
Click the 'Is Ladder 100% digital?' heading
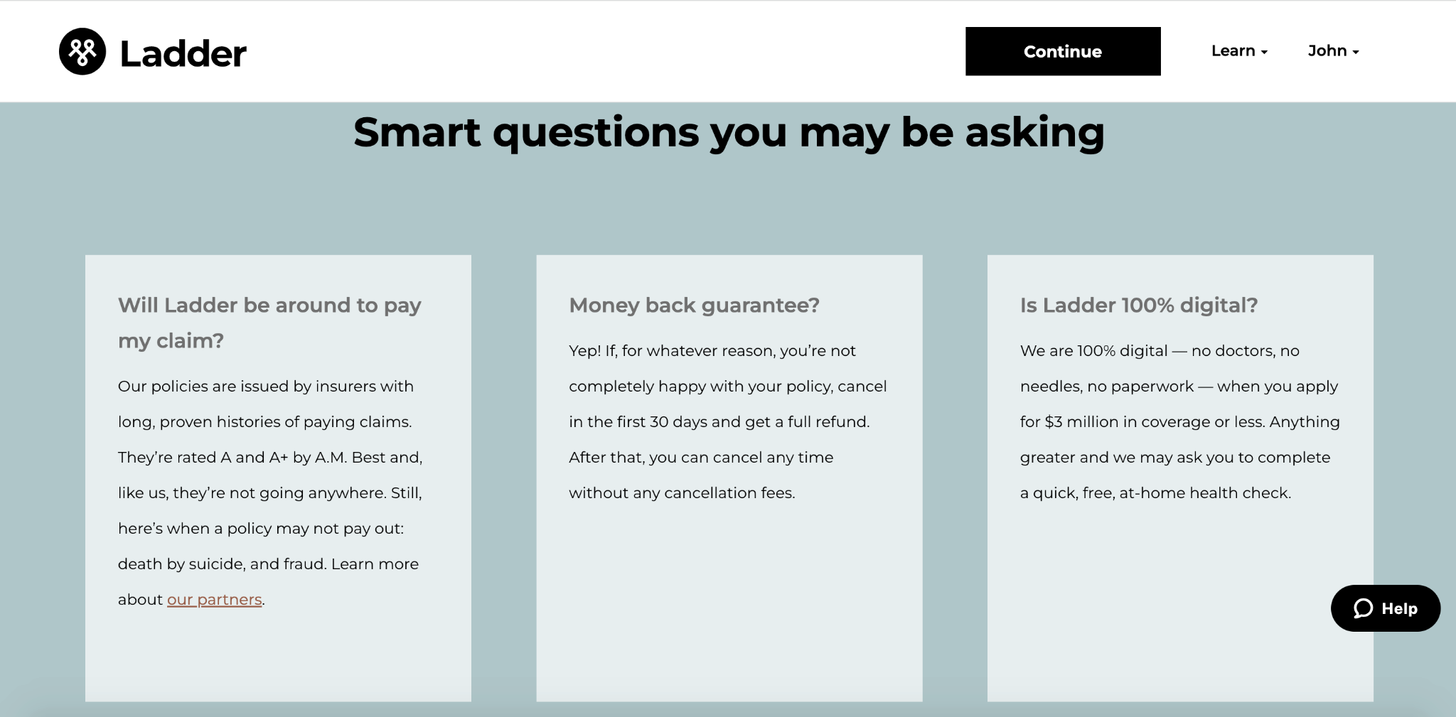(1138, 306)
